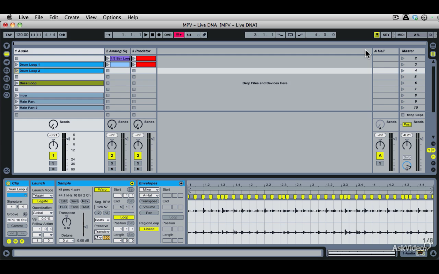Open the File menu
Image resolution: width=439 pixels, height=274 pixels.
coord(39,17)
